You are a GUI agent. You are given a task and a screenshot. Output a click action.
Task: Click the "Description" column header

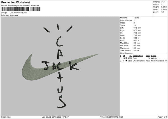[138, 56]
